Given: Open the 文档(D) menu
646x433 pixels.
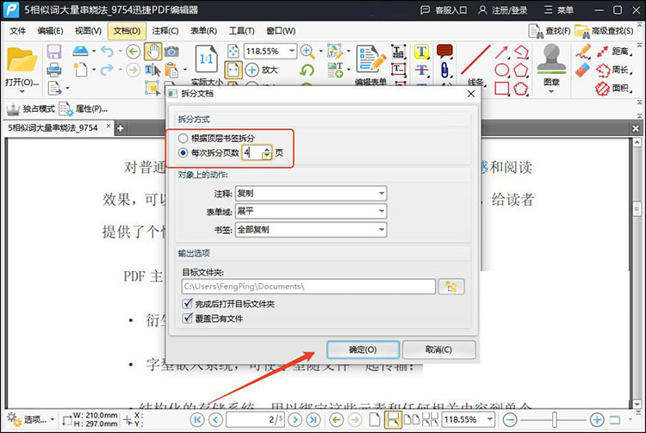Looking at the screenshot, I should pos(127,31).
